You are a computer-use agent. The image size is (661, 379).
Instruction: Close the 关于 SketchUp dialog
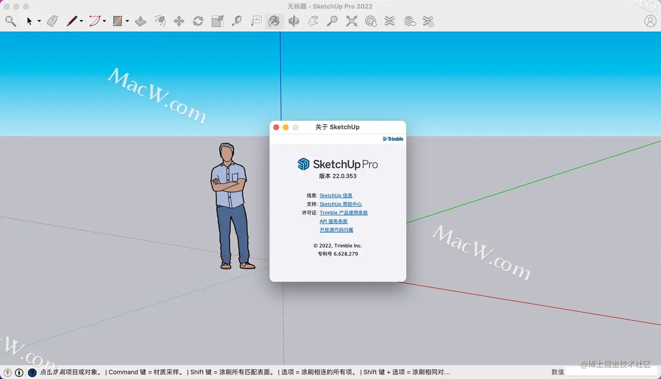tap(276, 127)
